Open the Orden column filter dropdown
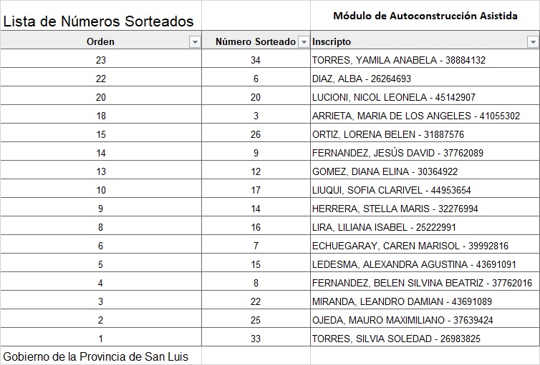540x365 pixels. pos(194,42)
